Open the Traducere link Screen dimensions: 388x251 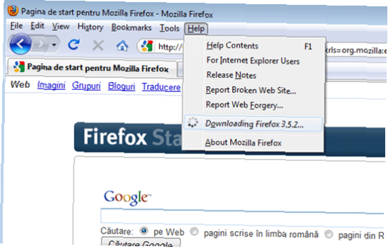[x=161, y=87]
